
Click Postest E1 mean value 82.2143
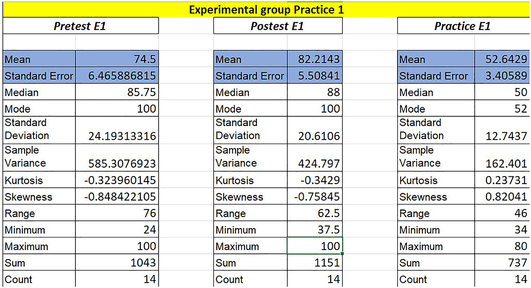(315, 60)
